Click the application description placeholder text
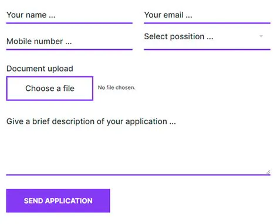 click(x=91, y=121)
